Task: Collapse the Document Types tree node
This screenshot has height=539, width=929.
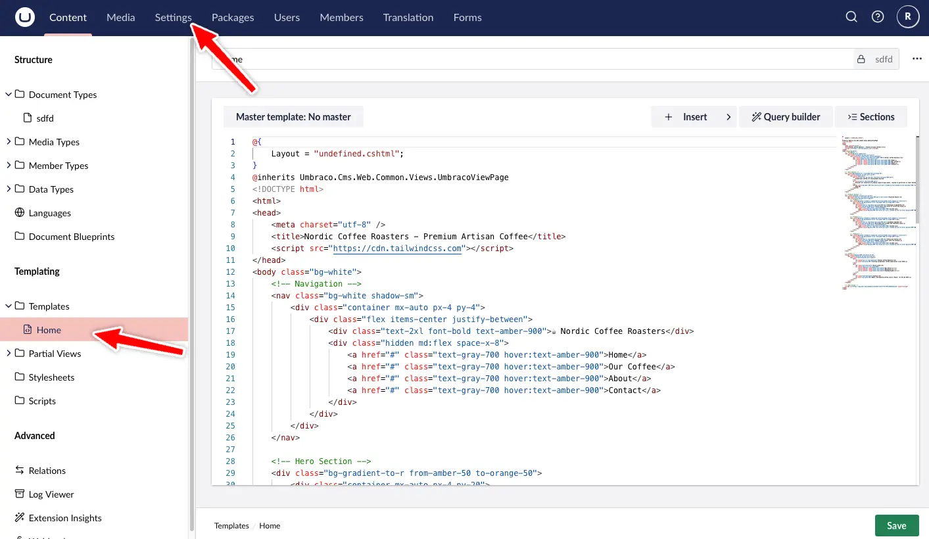Action: tap(9, 95)
